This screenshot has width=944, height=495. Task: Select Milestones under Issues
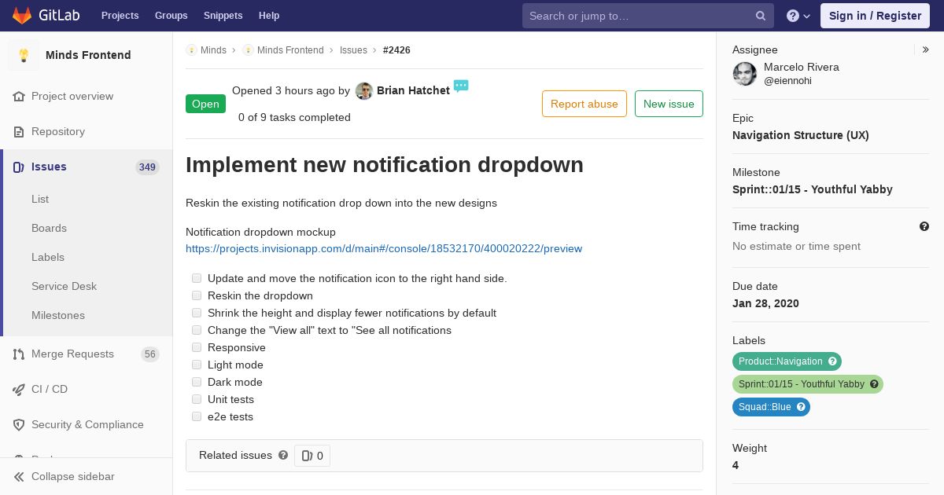(58, 316)
